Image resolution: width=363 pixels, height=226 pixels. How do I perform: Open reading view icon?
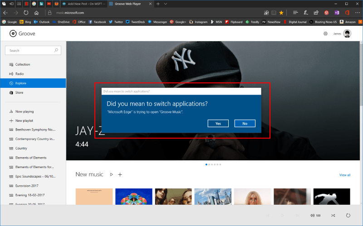click(274, 13)
